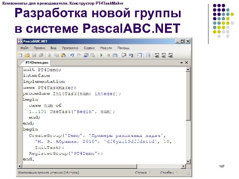Click the New file toolbar icon
The height and width of the screenshot is (179, 239).
(x=20, y=55)
